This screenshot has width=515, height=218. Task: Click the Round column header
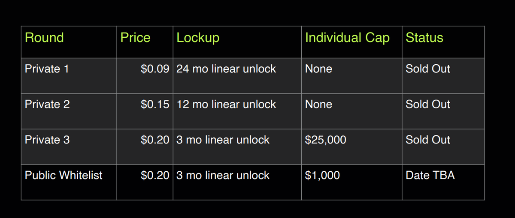44,38
